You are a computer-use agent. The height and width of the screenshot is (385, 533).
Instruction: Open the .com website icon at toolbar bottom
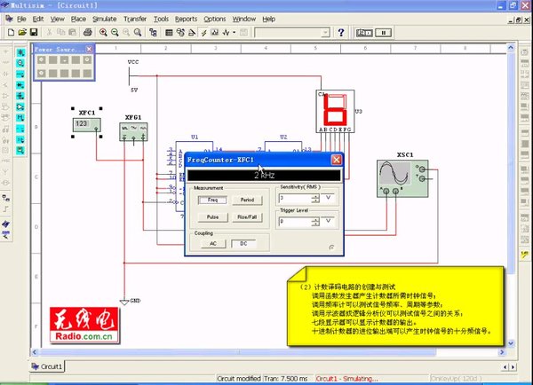(x=5, y=235)
